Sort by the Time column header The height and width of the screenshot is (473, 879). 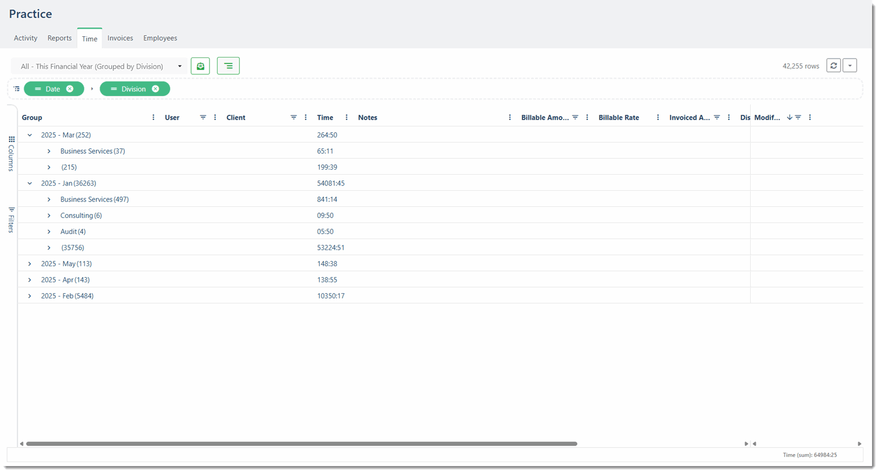click(x=325, y=117)
